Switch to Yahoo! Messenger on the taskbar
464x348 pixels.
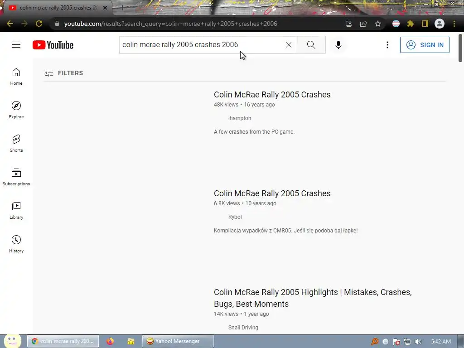pos(178,341)
